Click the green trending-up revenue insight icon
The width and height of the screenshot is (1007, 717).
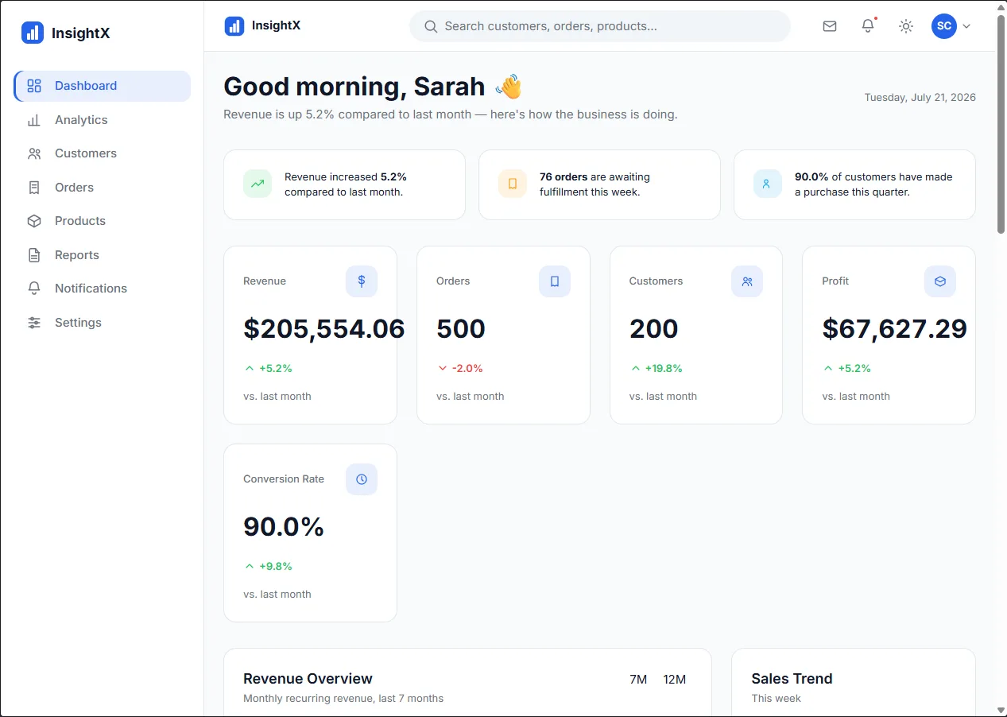click(258, 184)
